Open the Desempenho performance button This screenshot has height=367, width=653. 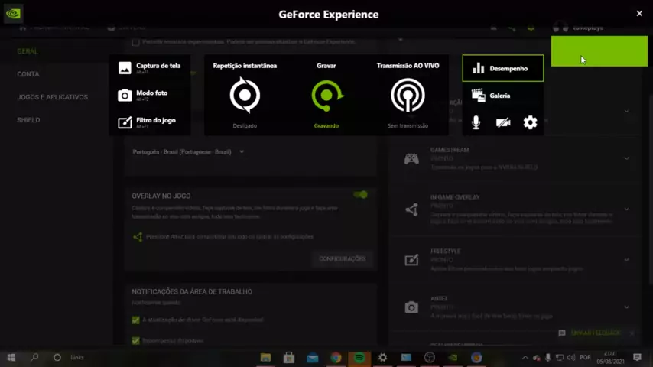coord(502,68)
